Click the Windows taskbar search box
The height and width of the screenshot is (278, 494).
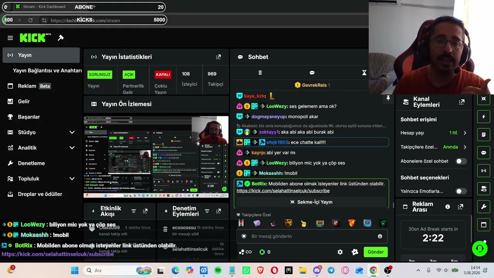[x=118, y=271]
